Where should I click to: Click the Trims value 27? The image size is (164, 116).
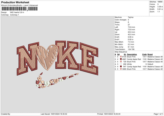129,25
